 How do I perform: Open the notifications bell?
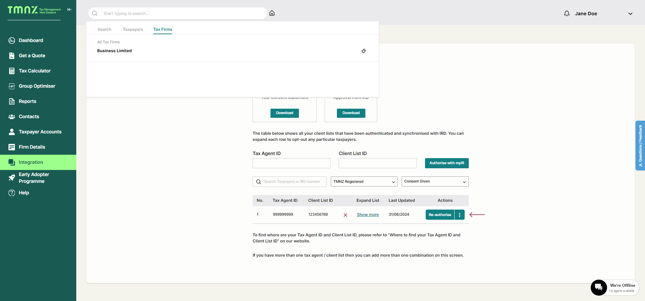click(x=567, y=14)
